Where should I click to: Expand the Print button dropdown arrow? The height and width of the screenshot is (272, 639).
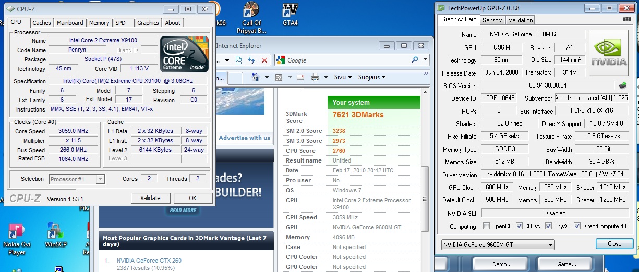click(325, 77)
